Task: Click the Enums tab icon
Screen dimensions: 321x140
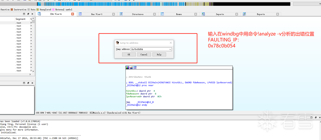Action: pyautogui.click(x=162, y=14)
